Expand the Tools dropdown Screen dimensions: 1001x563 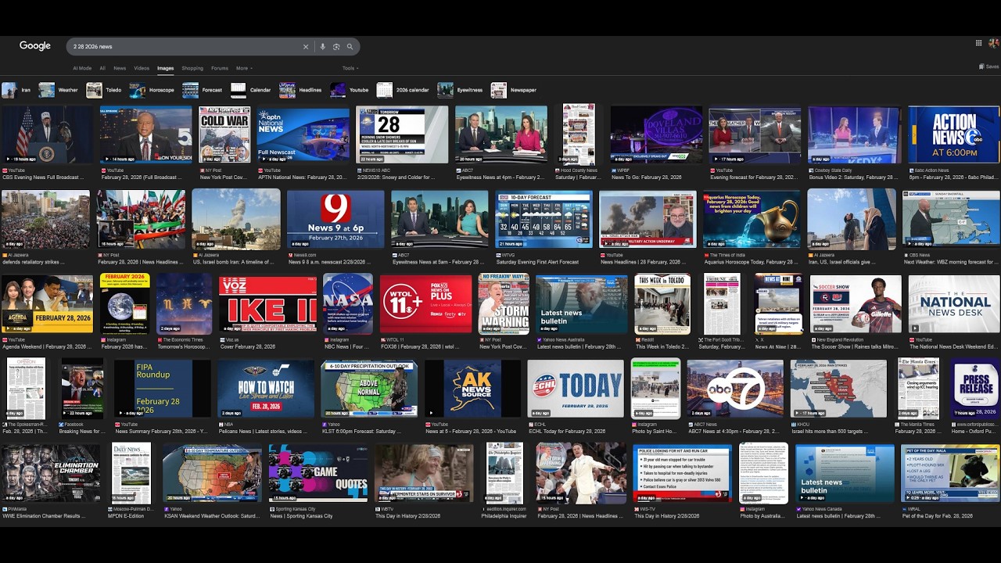[350, 68]
